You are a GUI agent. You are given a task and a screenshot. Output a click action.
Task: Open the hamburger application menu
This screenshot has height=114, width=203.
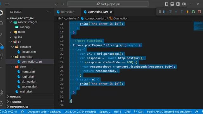(7, 4)
